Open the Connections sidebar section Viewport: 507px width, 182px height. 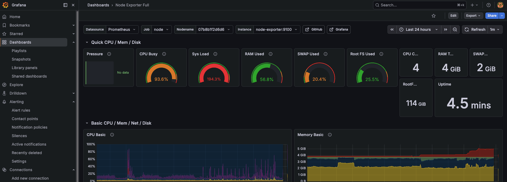pos(21,170)
